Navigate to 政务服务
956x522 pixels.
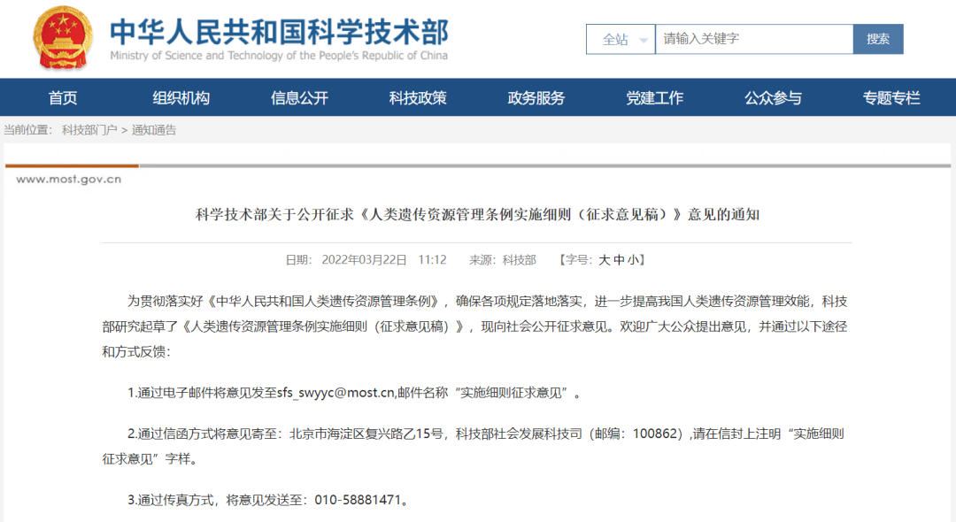point(536,98)
